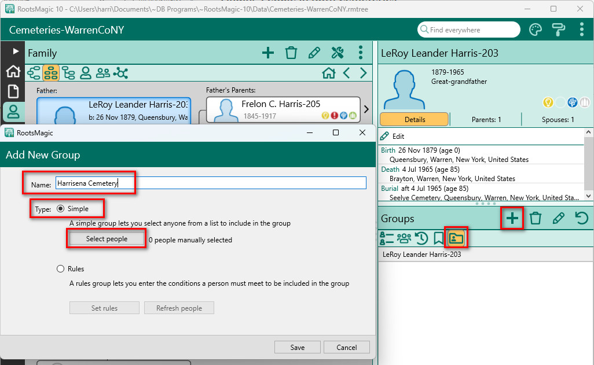Open the People page in sidebar

click(13, 112)
